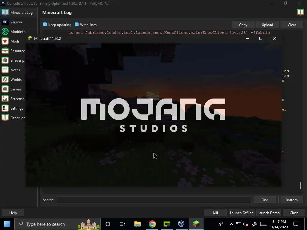Click the Find button
This screenshot has width=307, height=230.
pyautogui.click(x=265, y=200)
